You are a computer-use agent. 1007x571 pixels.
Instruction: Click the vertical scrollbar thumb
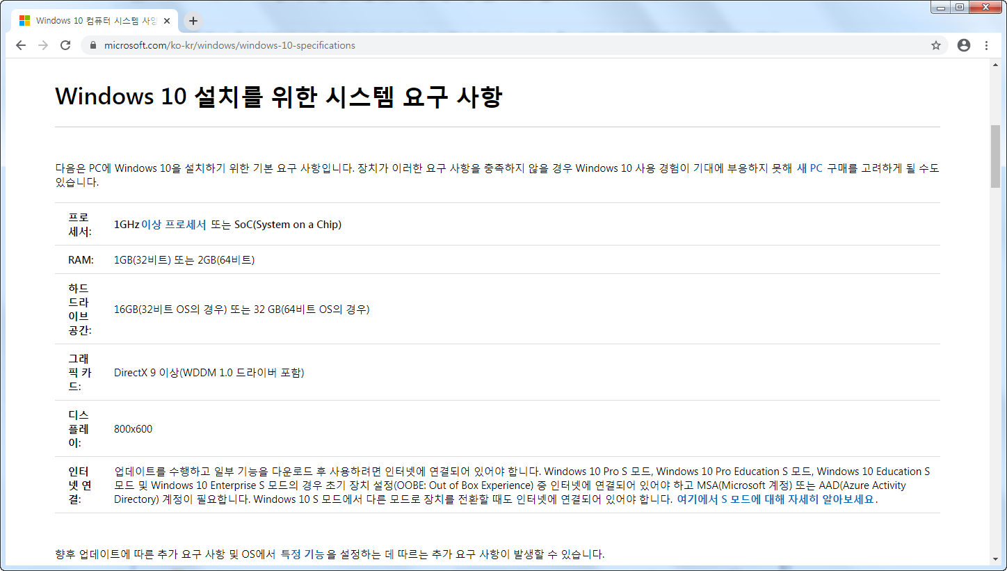(995, 156)
